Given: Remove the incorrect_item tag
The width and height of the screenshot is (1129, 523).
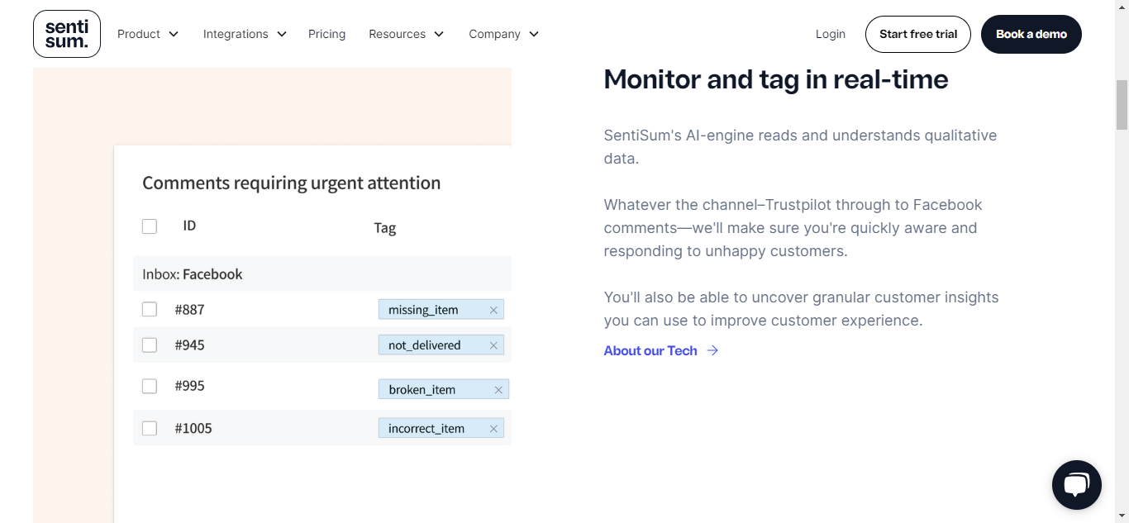Looking at the screenshot, I should point(493,428).
